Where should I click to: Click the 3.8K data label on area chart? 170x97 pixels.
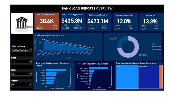(53, 41)
